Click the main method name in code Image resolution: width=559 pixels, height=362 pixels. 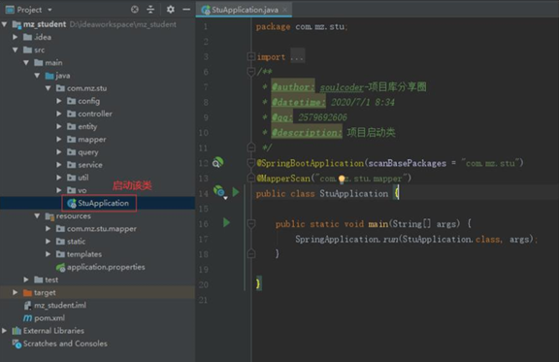pos(378,224)
